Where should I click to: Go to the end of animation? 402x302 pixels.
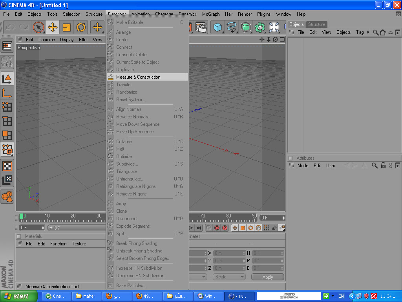(199, 228)
